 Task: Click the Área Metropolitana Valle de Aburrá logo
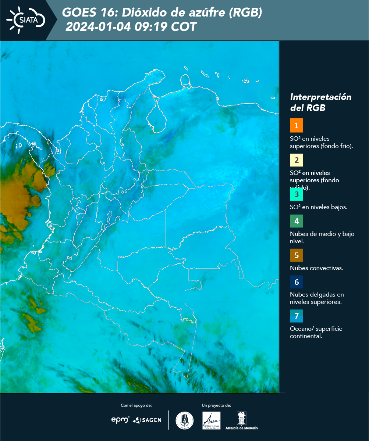click(x=212, y=420)
